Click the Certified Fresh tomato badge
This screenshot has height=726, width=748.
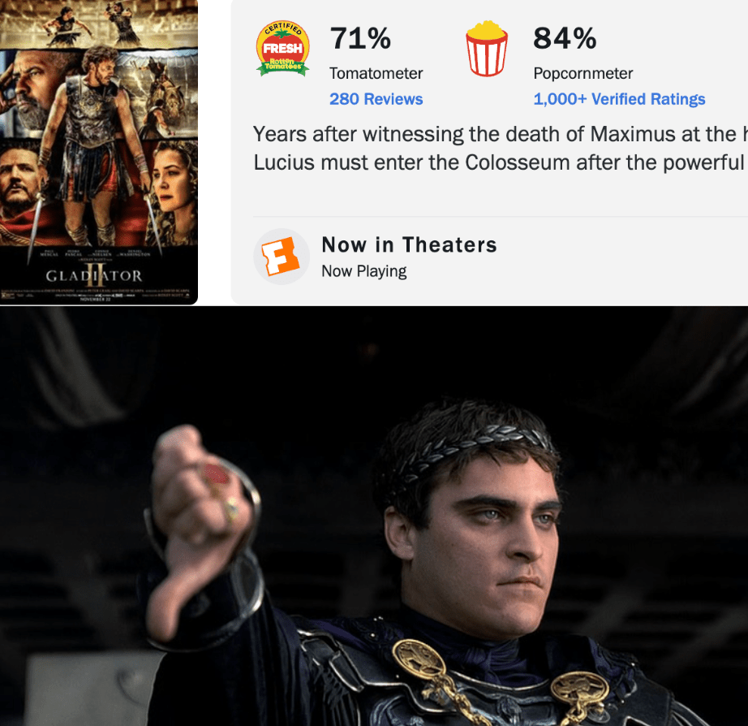click(283, 49)
